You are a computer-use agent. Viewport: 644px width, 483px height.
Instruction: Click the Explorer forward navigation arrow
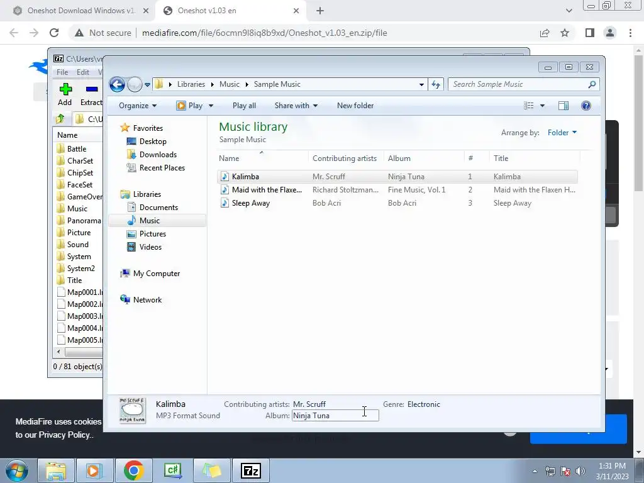click(135, 85)
